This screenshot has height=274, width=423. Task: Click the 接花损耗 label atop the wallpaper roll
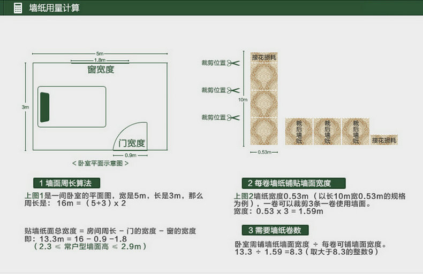[264, 57]
